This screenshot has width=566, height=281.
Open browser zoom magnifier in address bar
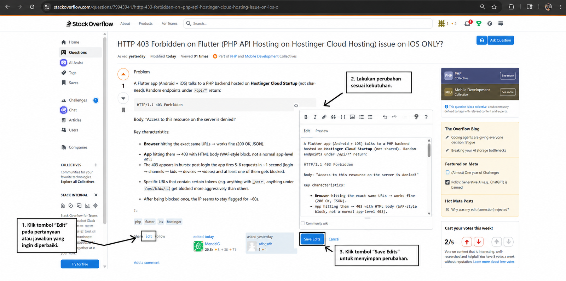[483, 7]
